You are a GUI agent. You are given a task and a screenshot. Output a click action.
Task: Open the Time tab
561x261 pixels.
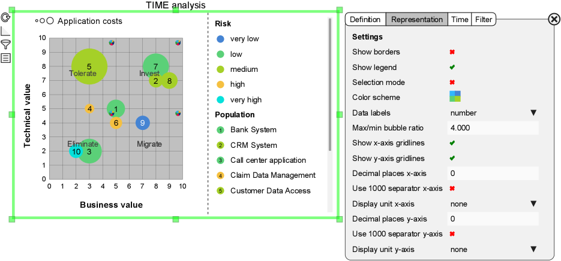coord(460,19)
